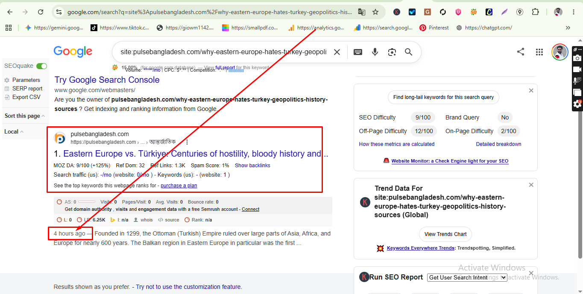Viewport: 583px width, 294px height.
Task: Open the Gemini bookmark
Action: tap(54, 28)
